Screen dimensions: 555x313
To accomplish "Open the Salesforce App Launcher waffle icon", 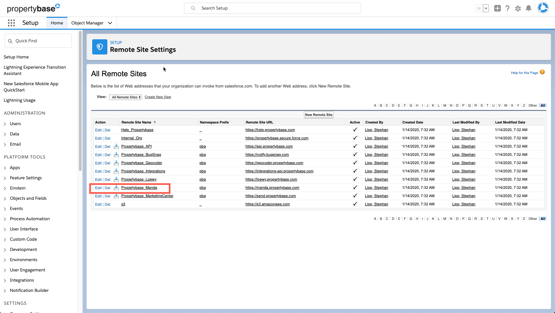I will click(11, 23).
